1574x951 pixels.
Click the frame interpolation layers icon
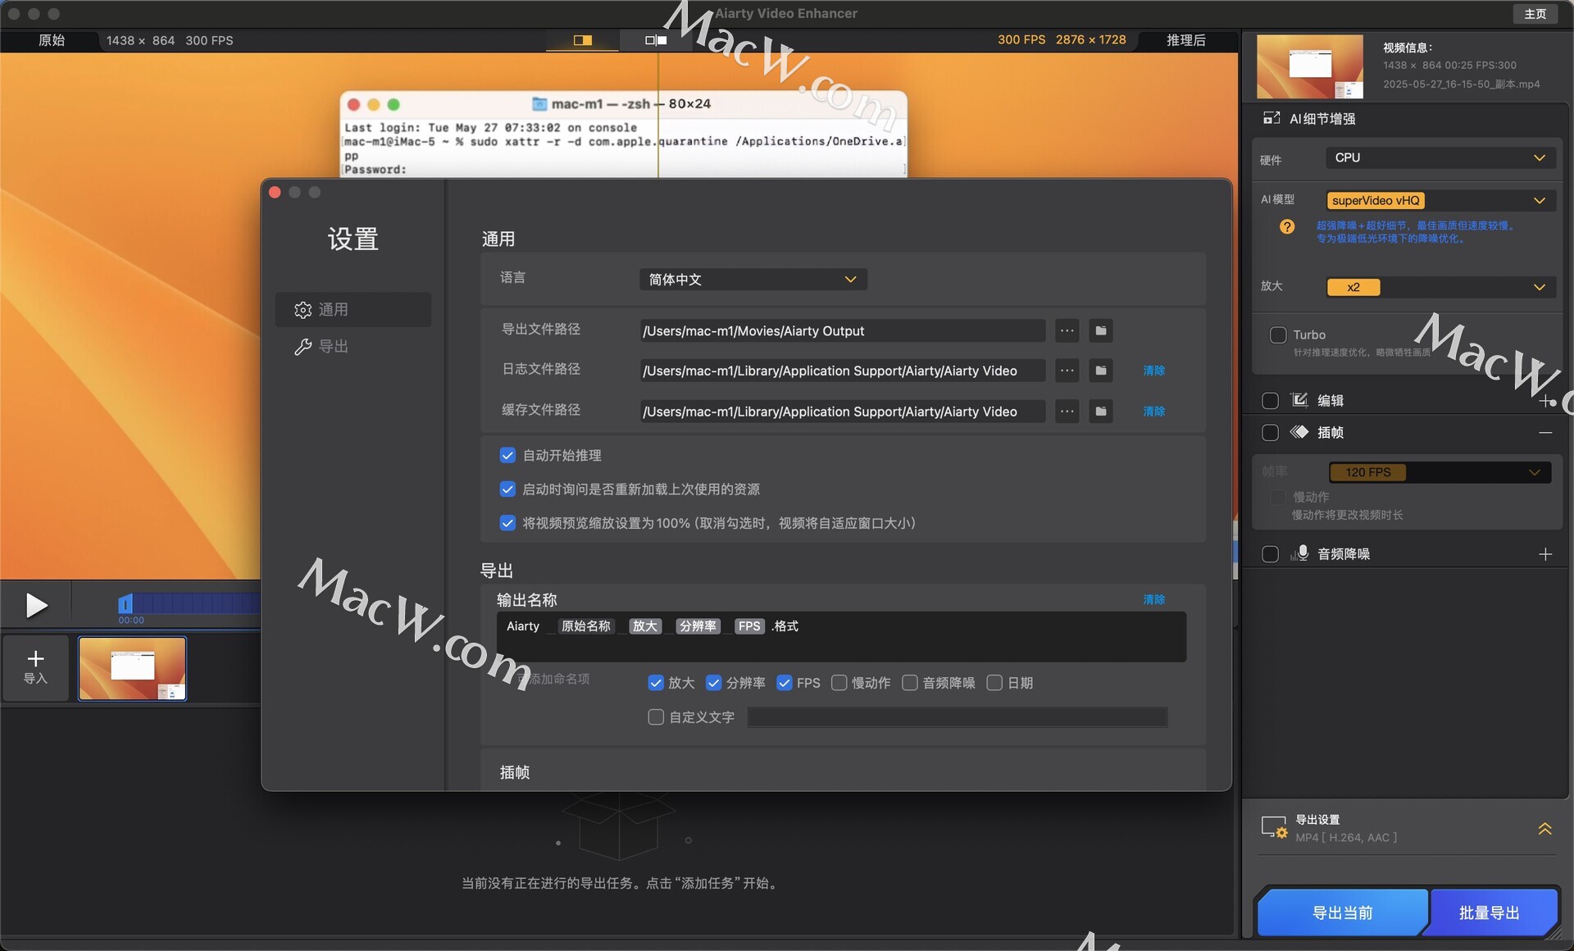1299,432
